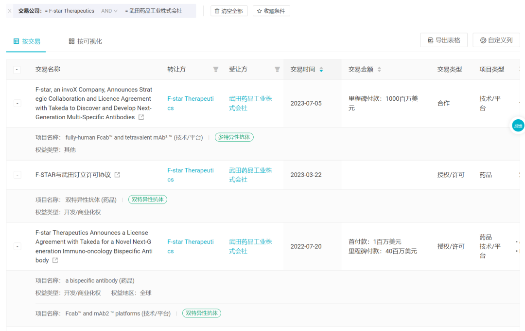The image size is (525, 331).
Task: Select the date 2022-07-20 cell
Action: [x=306, y=246]
